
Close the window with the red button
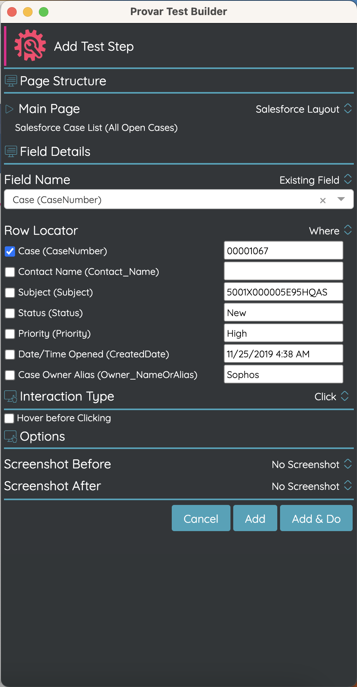pyautogui.click(x=12, y=12)
